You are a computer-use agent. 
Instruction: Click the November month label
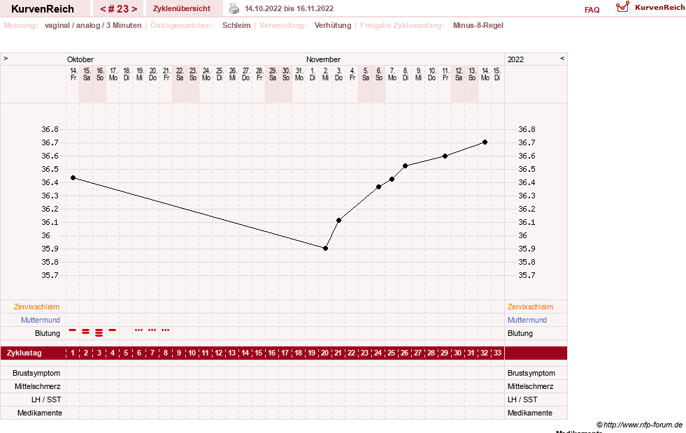[x=323, y=59]
